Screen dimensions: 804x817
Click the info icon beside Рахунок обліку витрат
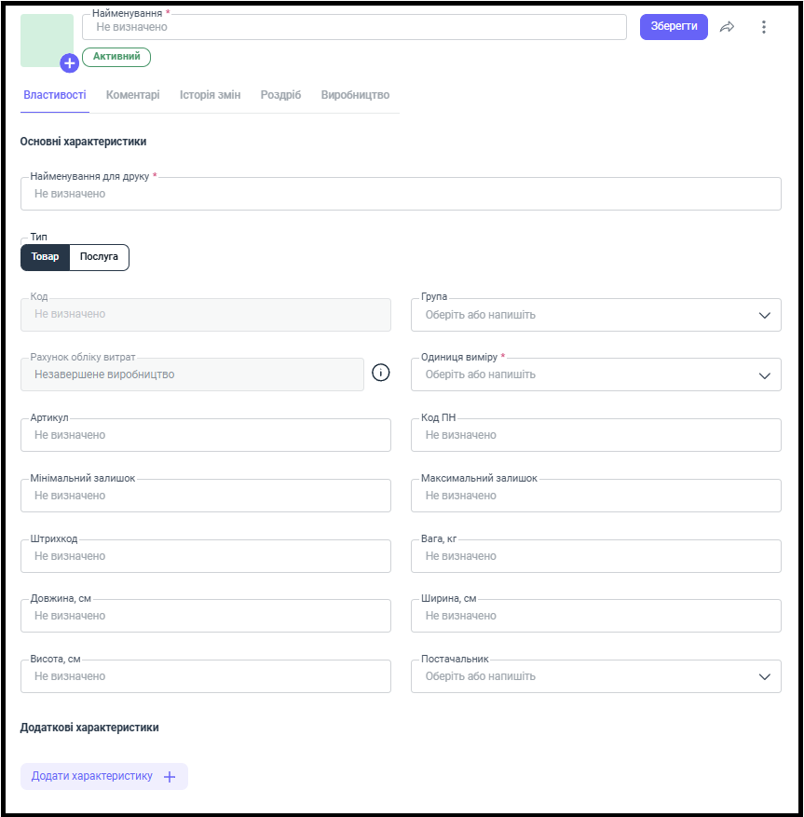380,373
